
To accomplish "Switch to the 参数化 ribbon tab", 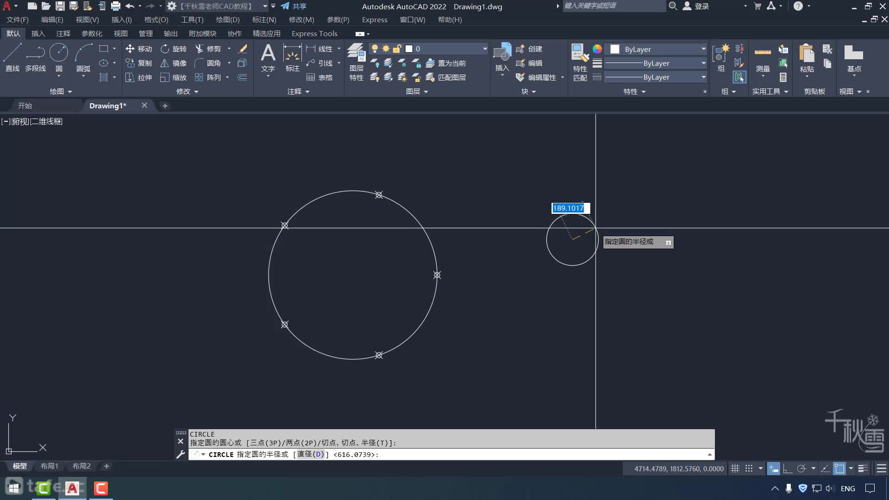I will click(92, 33).
